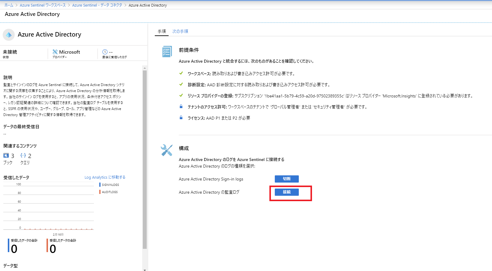Click the ブック label under 3

point(8,162)
